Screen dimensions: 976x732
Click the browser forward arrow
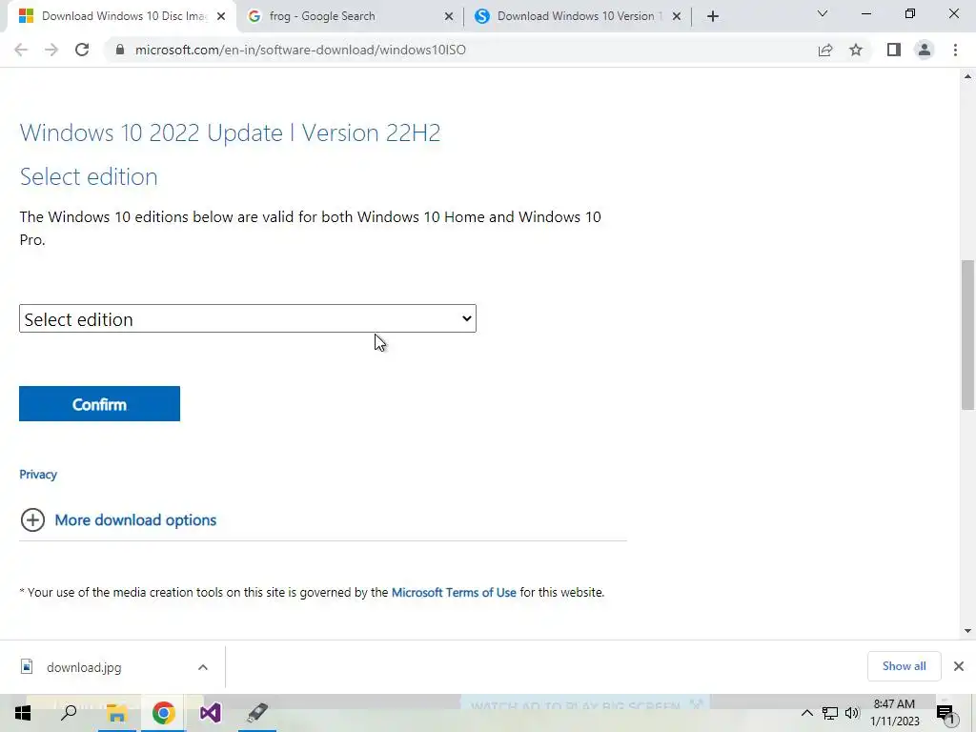51,50
